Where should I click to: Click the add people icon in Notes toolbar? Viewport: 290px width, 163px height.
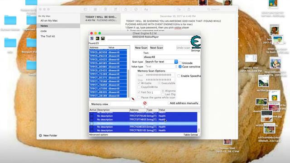click(x=179, y=9)
